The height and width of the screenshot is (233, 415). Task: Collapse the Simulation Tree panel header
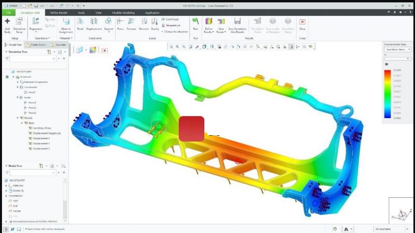pyautogui.click(x=6, y=52)
